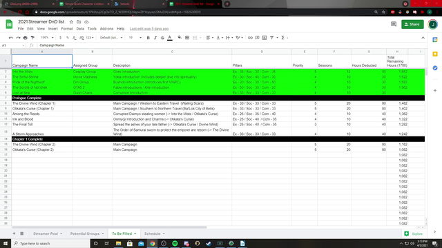Insert a link with the toolbar icon
442x248 pixels.
pyautogui.click(x=250, y=38)
